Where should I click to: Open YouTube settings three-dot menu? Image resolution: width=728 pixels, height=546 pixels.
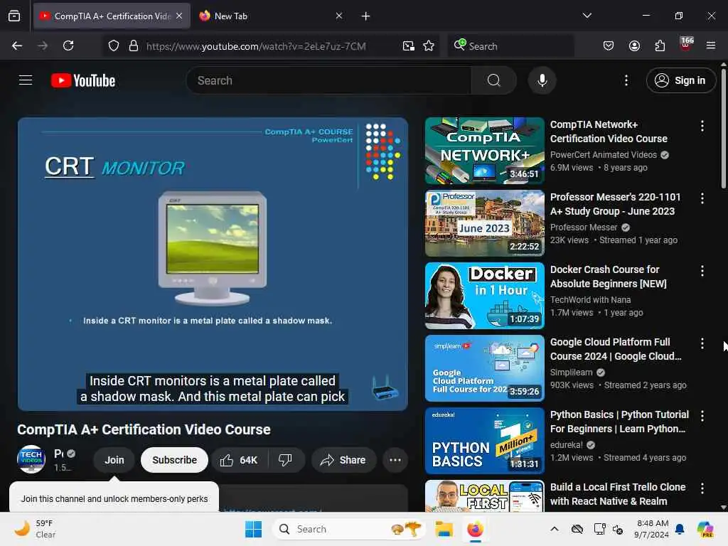[626, 80]
